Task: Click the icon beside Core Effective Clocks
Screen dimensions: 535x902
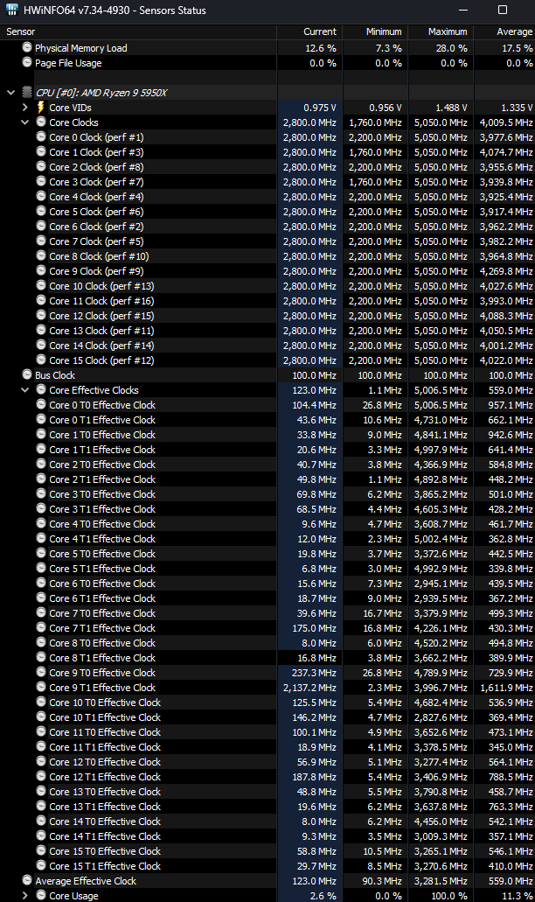Action: pos(41,389)
